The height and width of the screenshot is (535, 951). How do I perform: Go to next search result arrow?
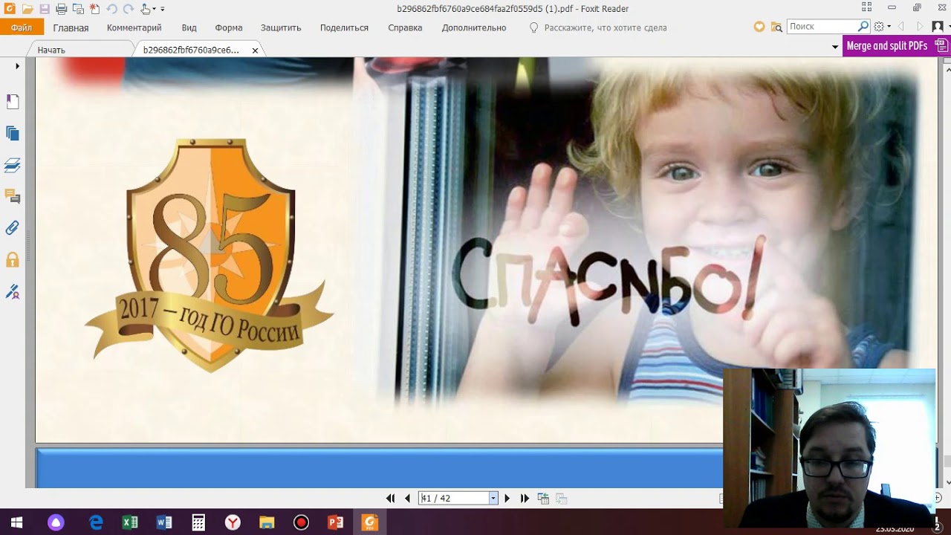pyautogui.click(x=920, y=26)
